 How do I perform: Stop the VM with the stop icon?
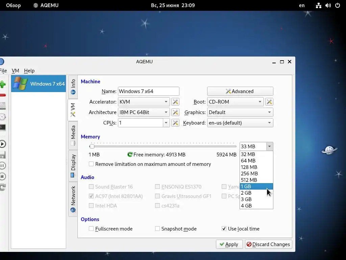(x=3, y=176)
